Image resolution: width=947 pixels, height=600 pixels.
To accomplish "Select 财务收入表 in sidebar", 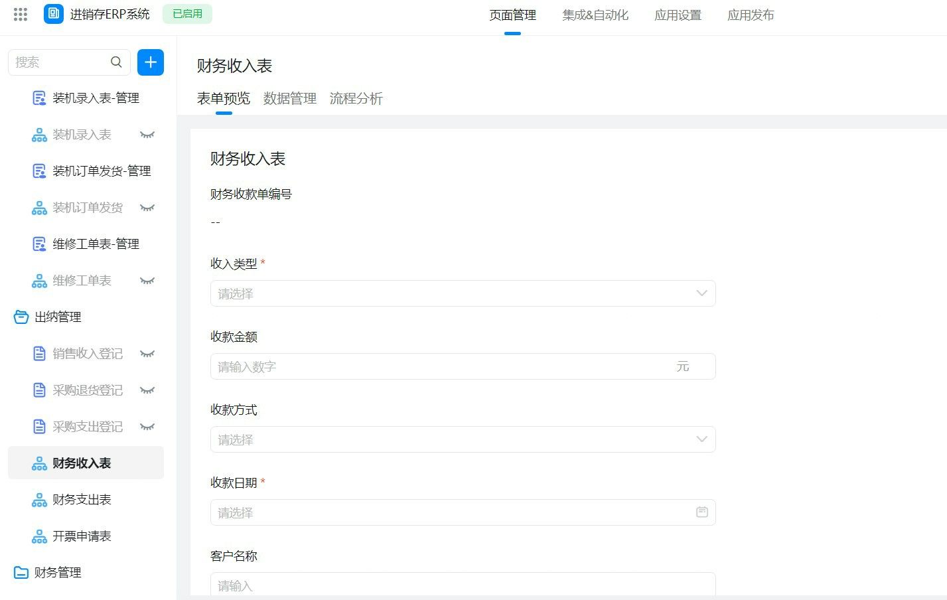I will pos(86,463).
